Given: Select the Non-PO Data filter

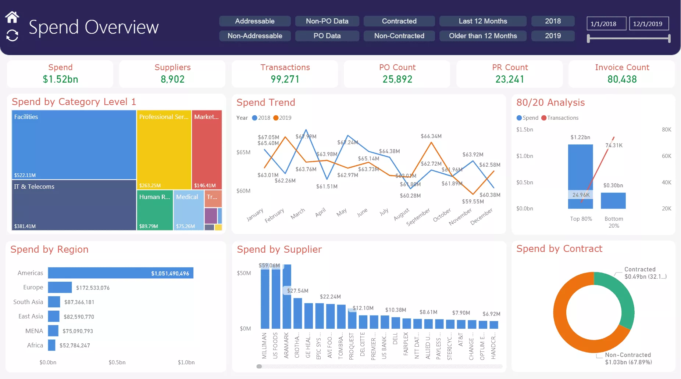Looking at the screenshot, I should tap(327, 21).
